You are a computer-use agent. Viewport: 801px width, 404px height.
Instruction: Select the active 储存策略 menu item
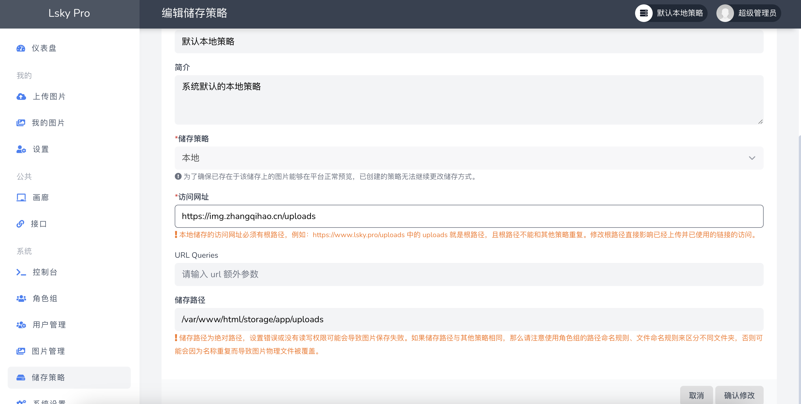tap(69, 378)
